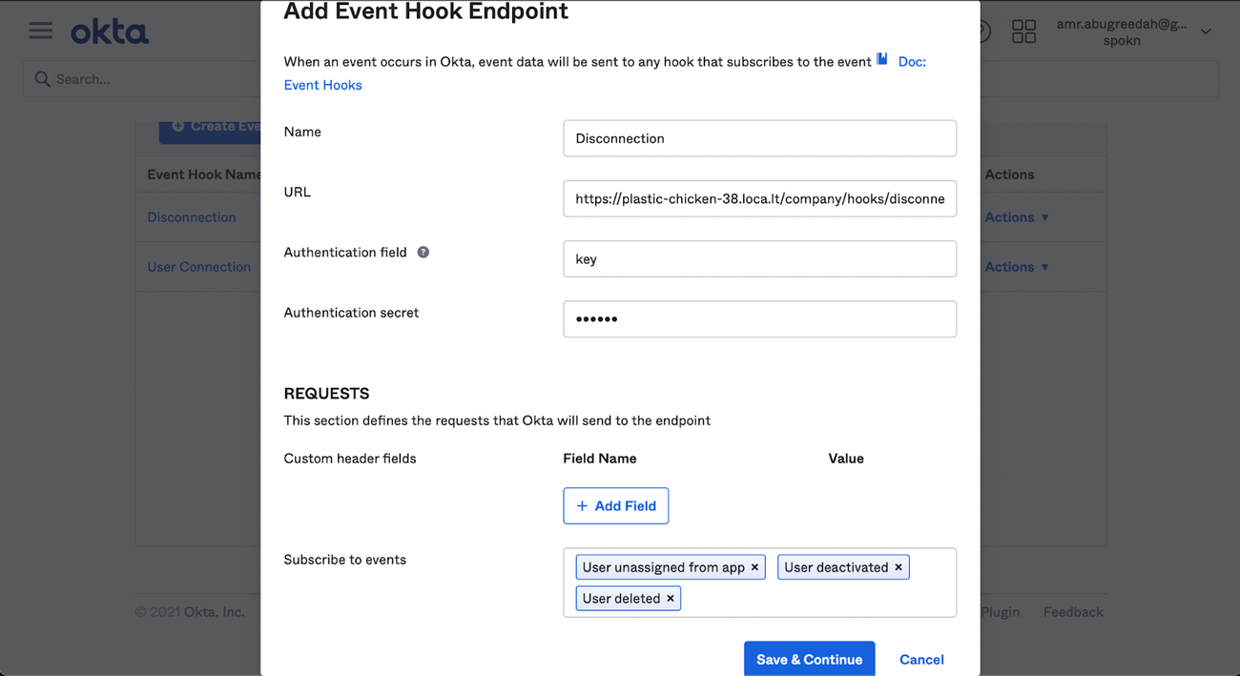Focus the Authentication field input
This screenshot has height=676, width=1240.
(759, 258)
